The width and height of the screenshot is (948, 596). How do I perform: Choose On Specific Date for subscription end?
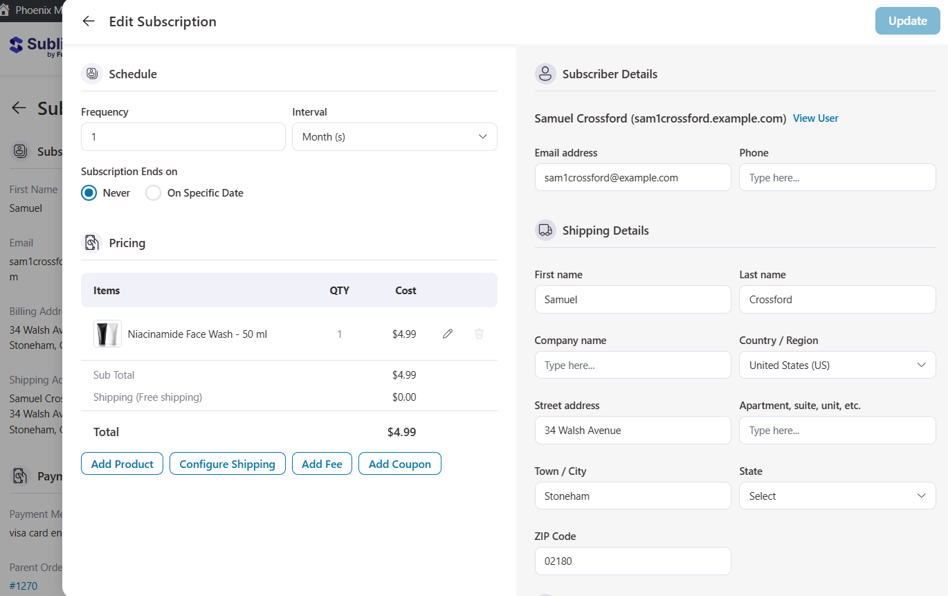153,192
